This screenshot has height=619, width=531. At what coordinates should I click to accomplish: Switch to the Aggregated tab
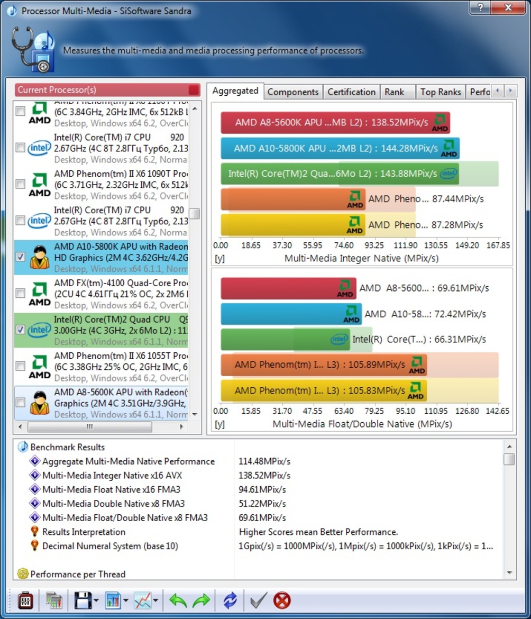click(x=235, y=91)
